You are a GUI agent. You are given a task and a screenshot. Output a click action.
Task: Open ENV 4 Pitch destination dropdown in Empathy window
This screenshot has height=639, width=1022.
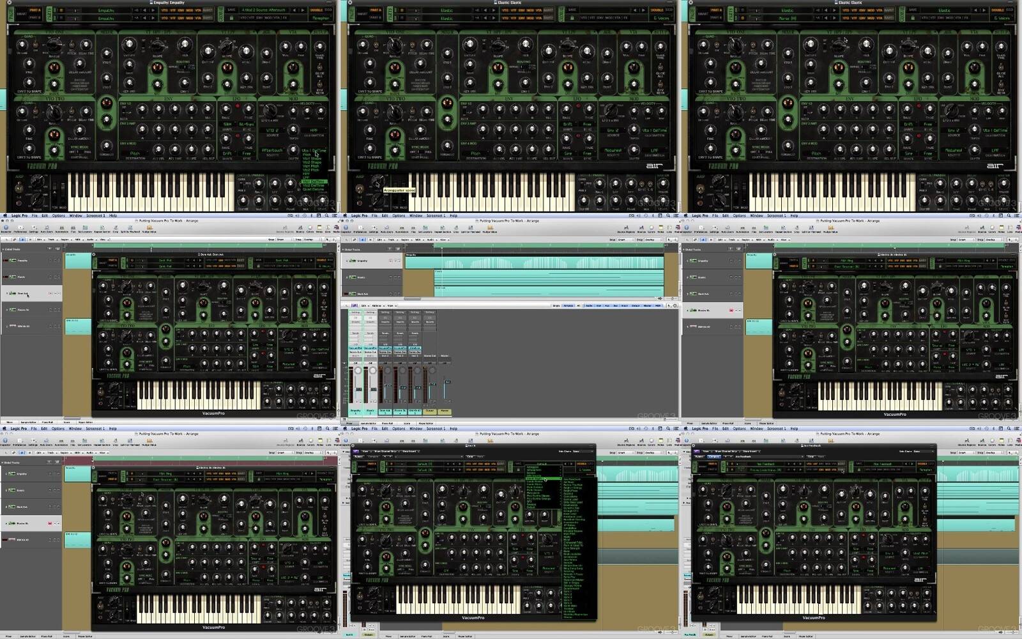pyautogui.click(x=135, y=153)
